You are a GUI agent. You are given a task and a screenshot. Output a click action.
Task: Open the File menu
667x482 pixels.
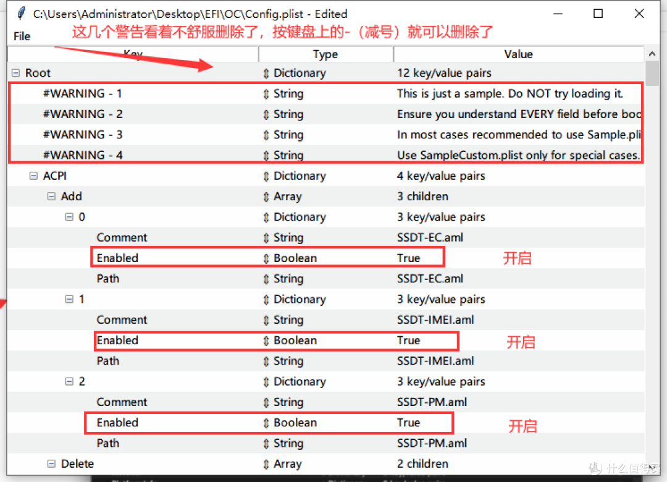point(21,36)
